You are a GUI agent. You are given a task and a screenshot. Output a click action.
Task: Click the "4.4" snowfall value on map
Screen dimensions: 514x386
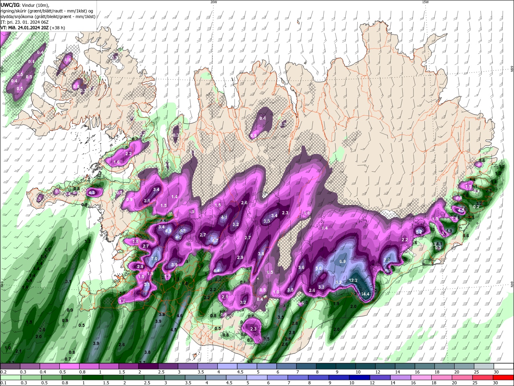[x=217, y=271]
